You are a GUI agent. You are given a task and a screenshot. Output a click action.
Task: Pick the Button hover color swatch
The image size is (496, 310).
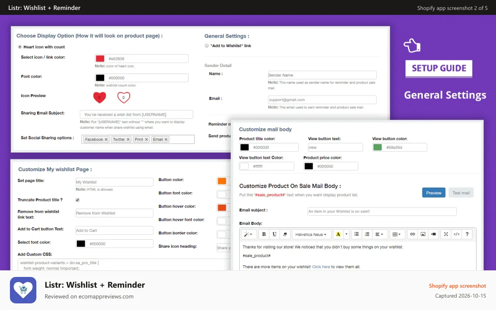click(222, 207)
